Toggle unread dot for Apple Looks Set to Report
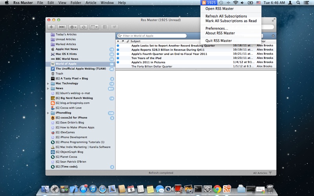The image size is (314, 196). point(118,45)
